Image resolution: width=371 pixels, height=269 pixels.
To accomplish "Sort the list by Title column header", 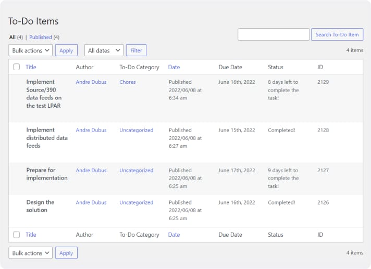I will click(x=31, y=67).
